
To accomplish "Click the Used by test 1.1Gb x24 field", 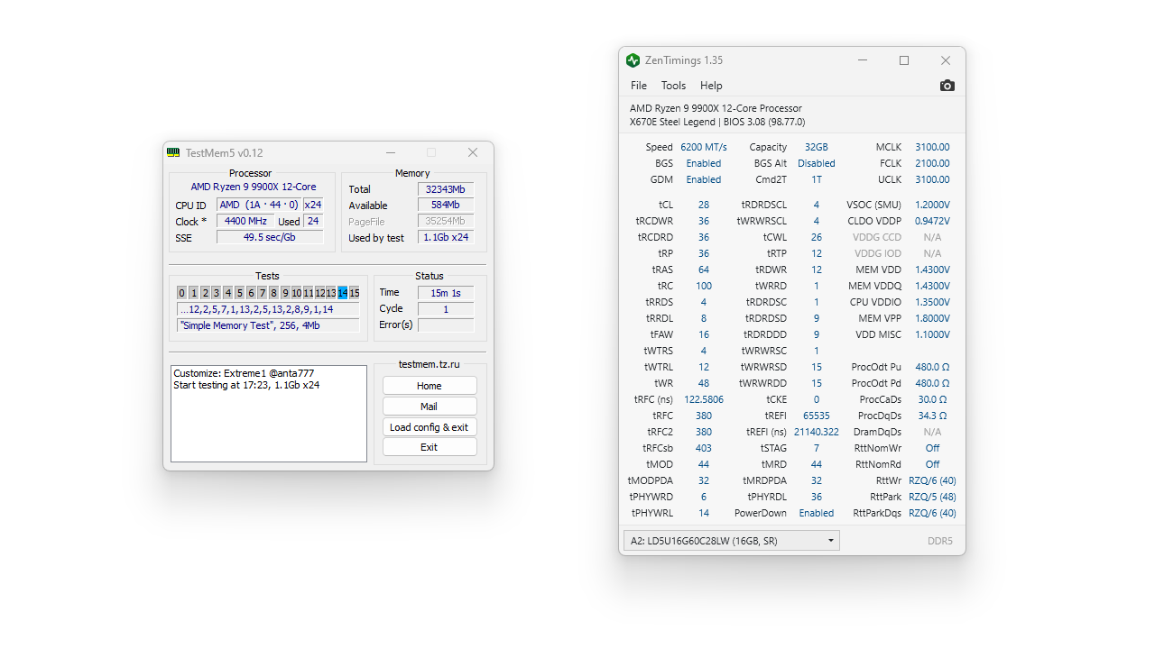I will click(446, 237).
